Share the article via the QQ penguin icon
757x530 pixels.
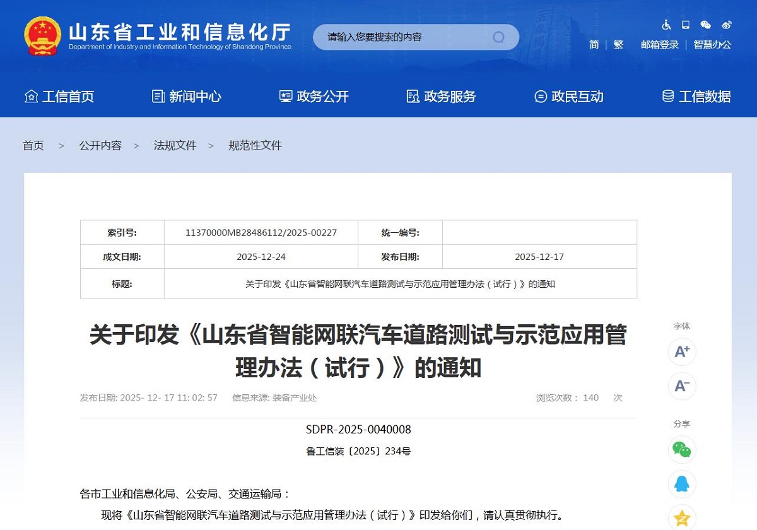(x=681, y=485)
